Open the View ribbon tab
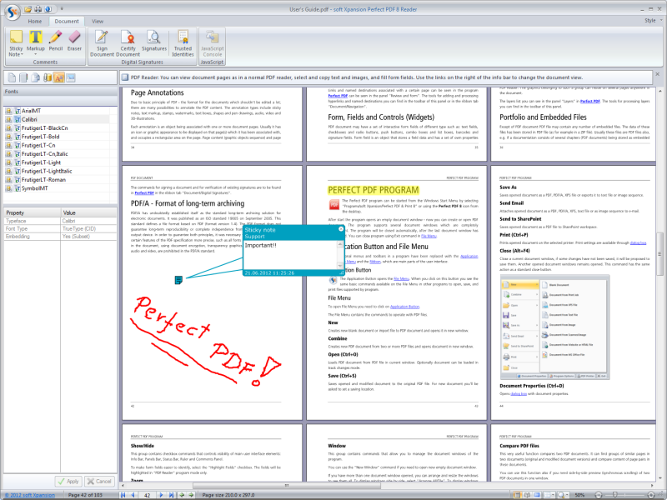 click(x=98, y=22)
